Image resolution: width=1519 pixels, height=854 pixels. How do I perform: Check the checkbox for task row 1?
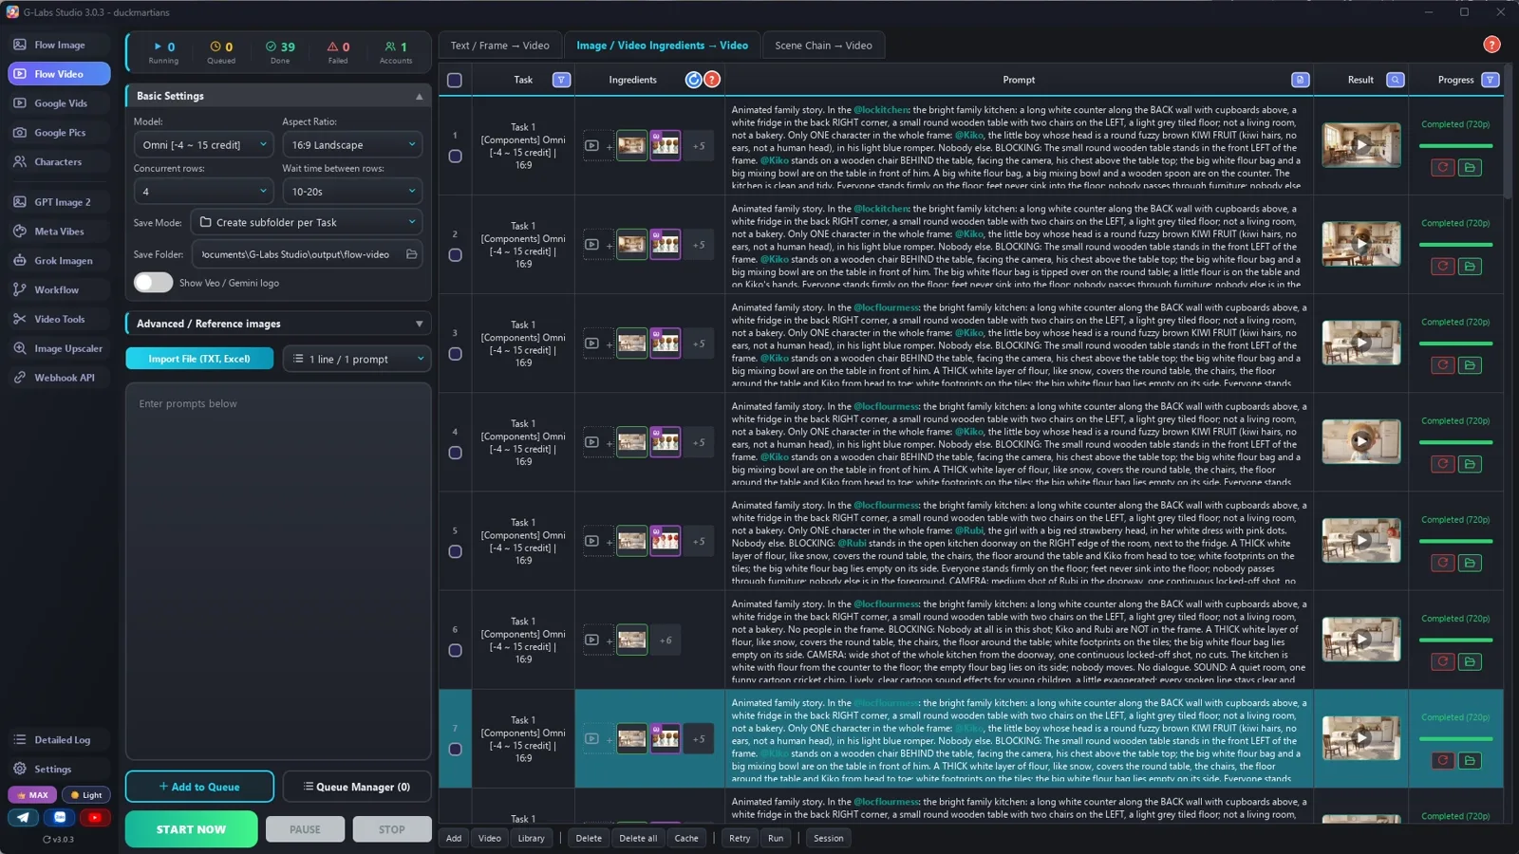[x=455, y=157]
